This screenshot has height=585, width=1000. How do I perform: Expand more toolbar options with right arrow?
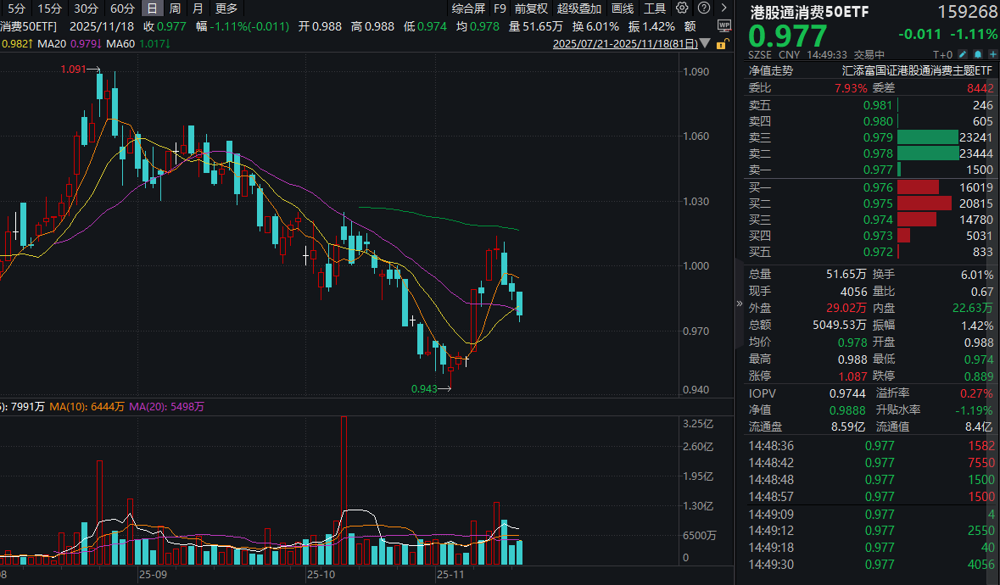point(723,8)
